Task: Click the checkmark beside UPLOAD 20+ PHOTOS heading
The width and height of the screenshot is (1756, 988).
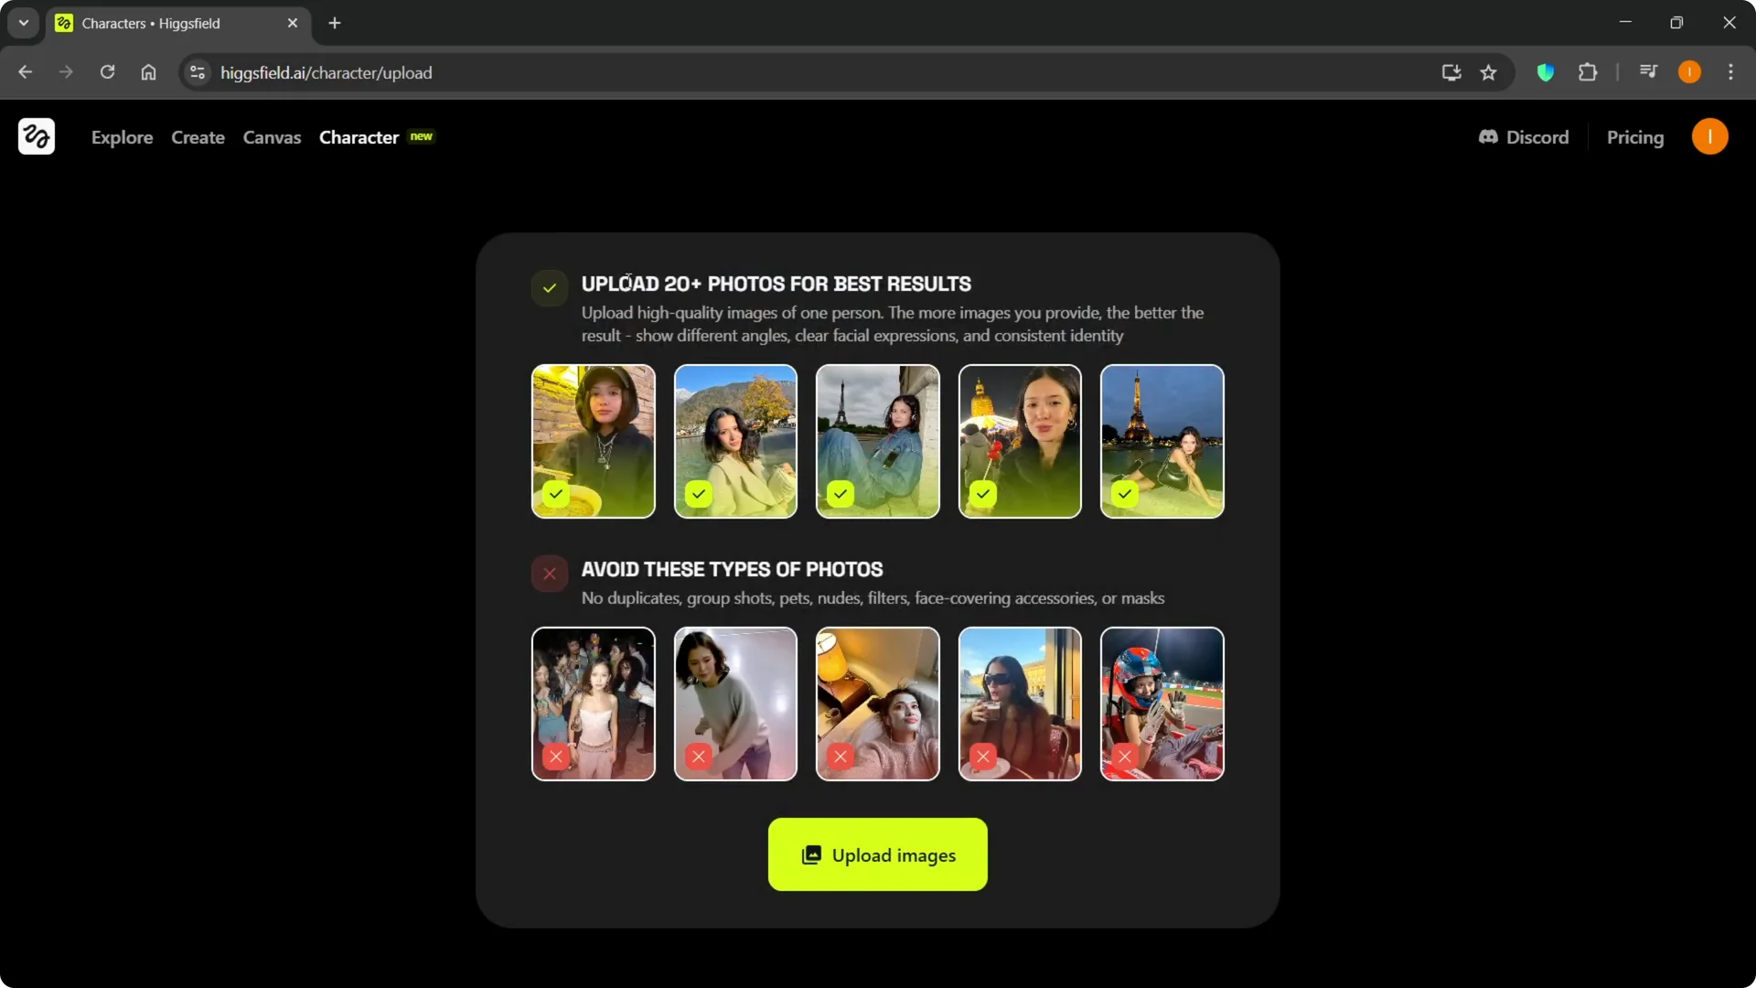Action: 549,287
